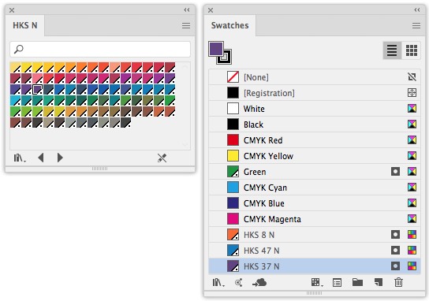Select the Swatches panel tab

point(229,25)
